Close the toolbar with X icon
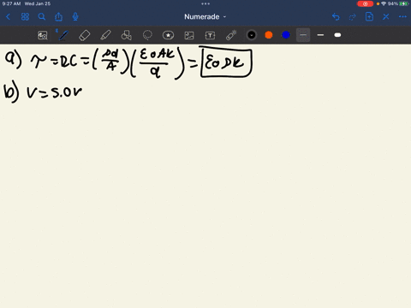Viewport: 411px width, 308px height. click(x=386, y=17)
